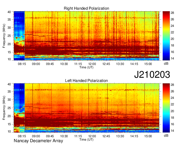
Task: Click '11:15' tick on the top plot
Action: click(x=78, y=64)
